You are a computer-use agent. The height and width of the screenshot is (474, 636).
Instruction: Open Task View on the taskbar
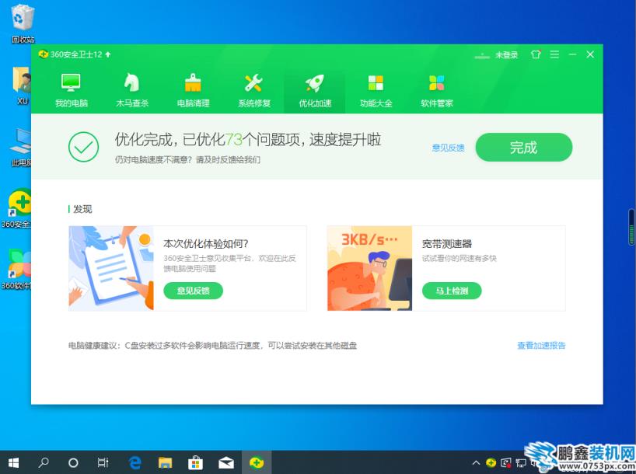pyautogui.click(x=103, y=462)
